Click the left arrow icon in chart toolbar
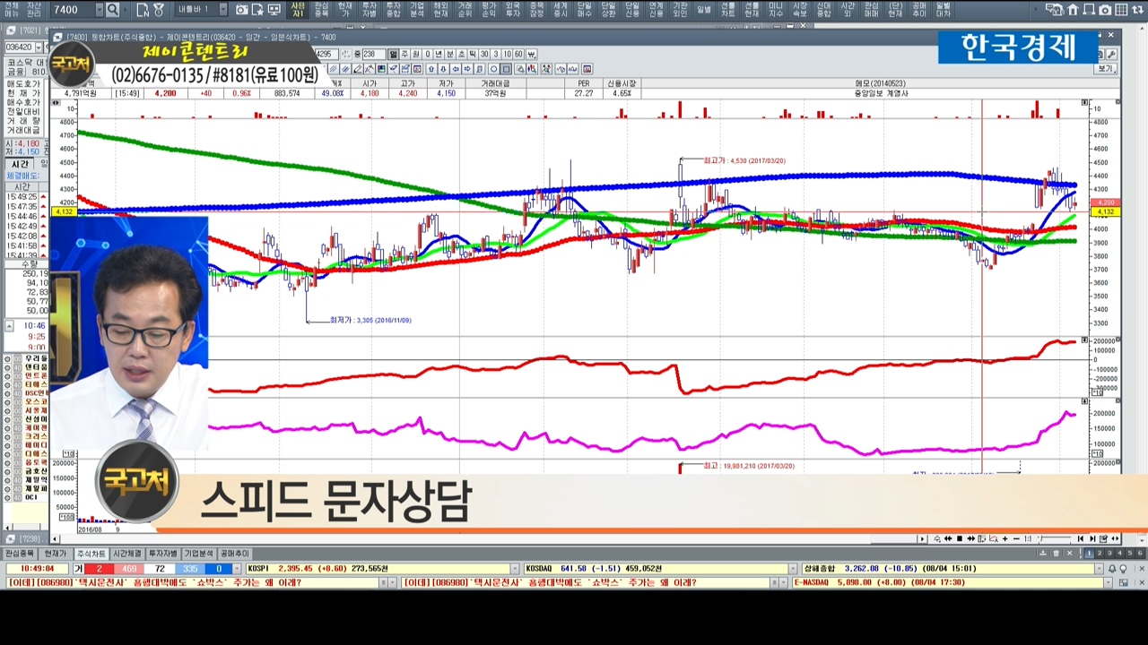The width and height of the screenshot is (1148, 645). coord(456,69)
